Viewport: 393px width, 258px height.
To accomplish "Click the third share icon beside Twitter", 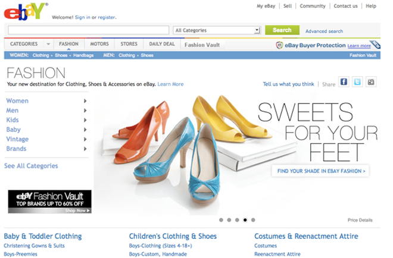I will click(371, 82).
